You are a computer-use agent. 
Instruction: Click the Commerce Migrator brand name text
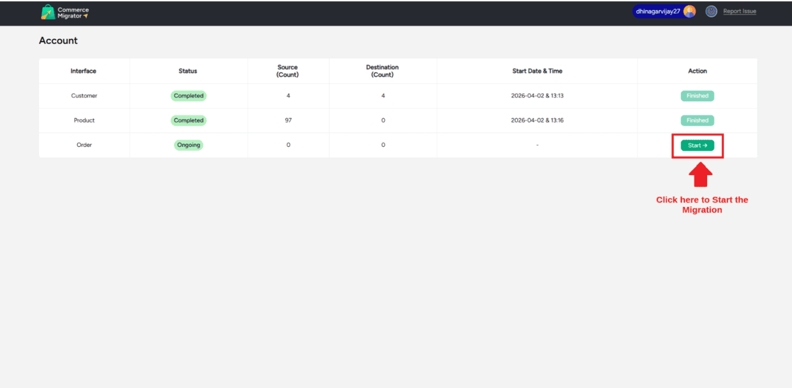[x=72, y=13]
